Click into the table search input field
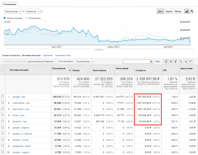198x155 pixels. coord(136,61)
